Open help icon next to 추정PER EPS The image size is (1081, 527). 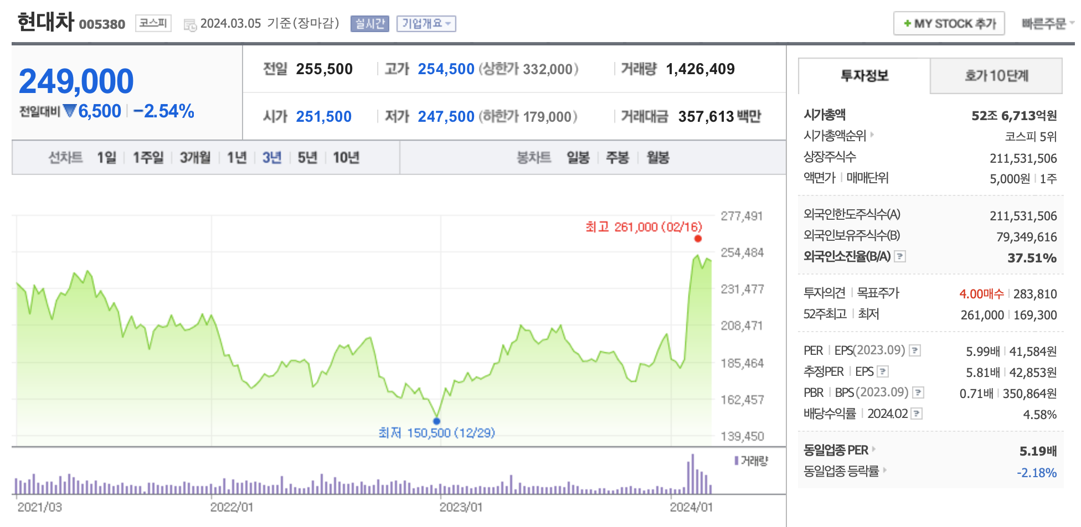883,371
